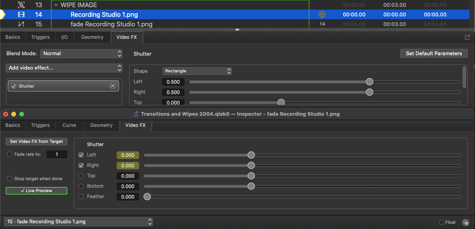The height and width of the screenshot is (229, 475).
Task: Open the I/O tab
Action: pyautogui.click(x=64, y=37)
